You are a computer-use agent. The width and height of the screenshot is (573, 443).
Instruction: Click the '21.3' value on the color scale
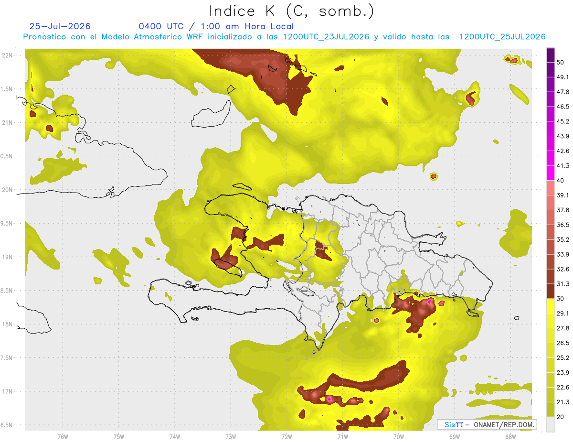pyautogui.click(x=563, y=402)
